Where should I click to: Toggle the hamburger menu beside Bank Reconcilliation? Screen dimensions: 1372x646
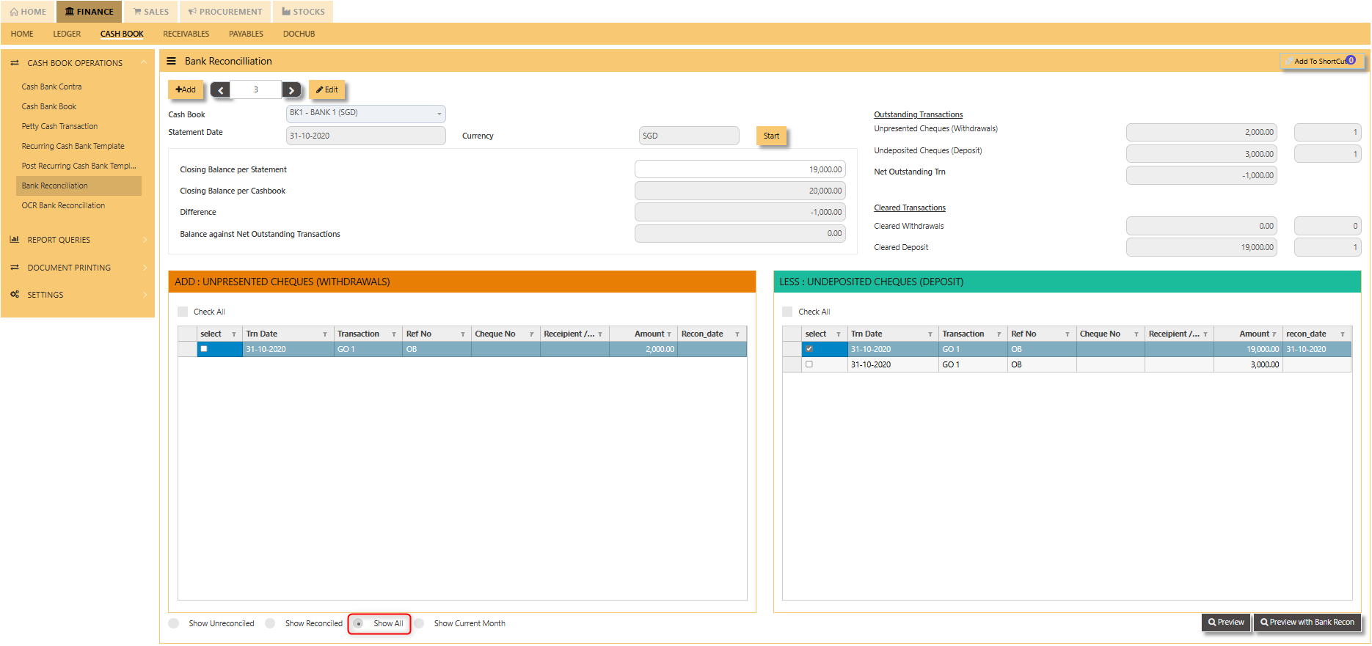(171, 61)
